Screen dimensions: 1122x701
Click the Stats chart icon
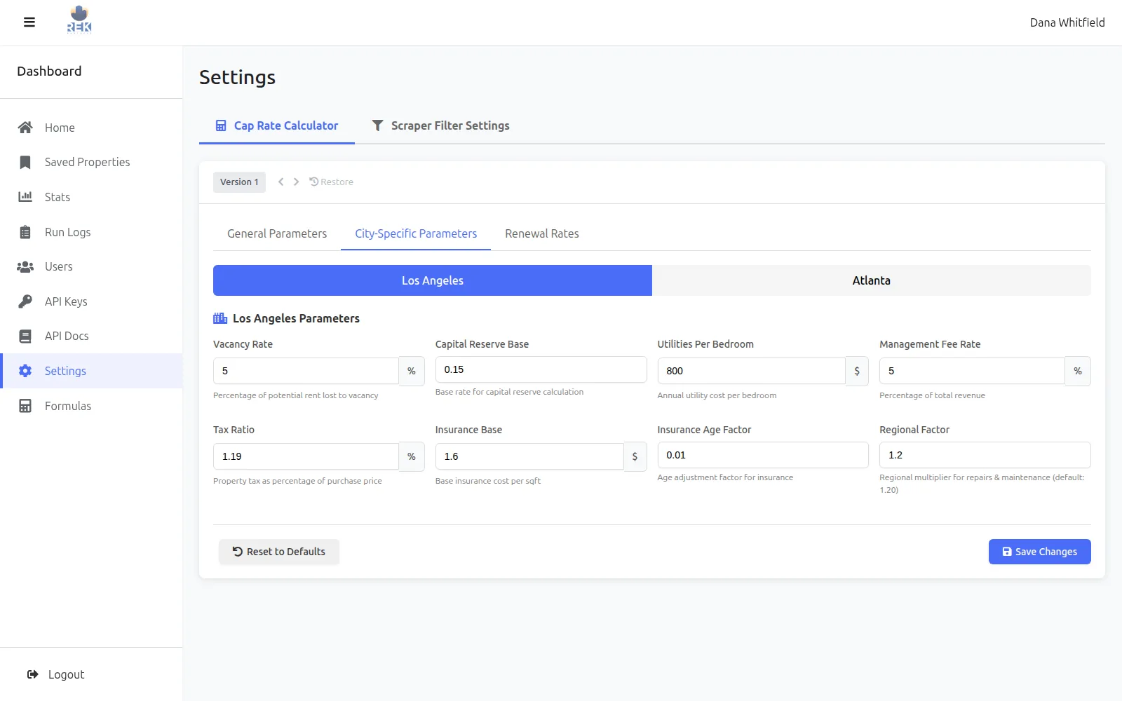[25, 197]
